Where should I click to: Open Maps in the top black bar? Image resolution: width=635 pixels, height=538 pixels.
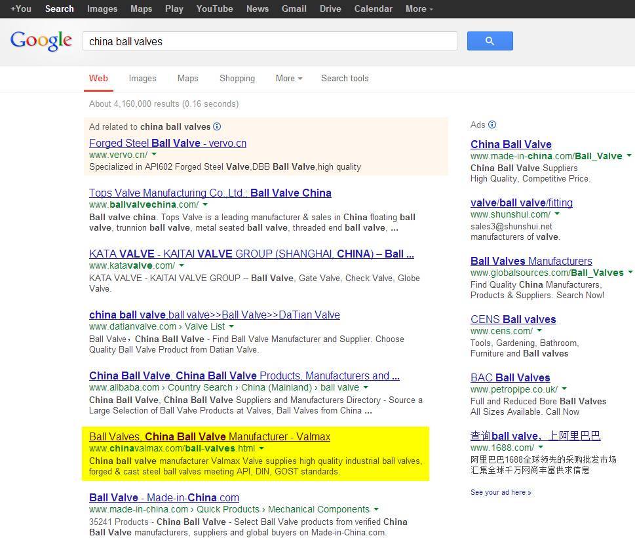pos(141,9)
